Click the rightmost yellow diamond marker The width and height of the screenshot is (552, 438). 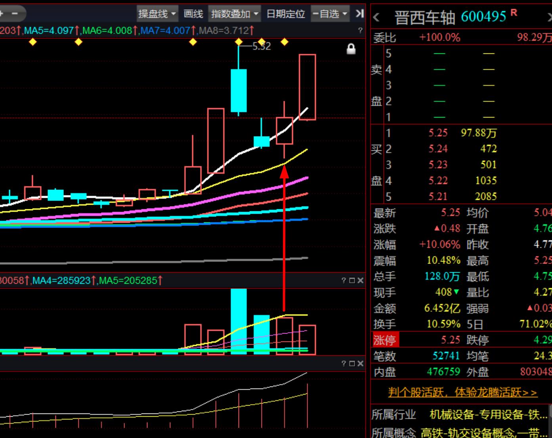coord(285,42)
